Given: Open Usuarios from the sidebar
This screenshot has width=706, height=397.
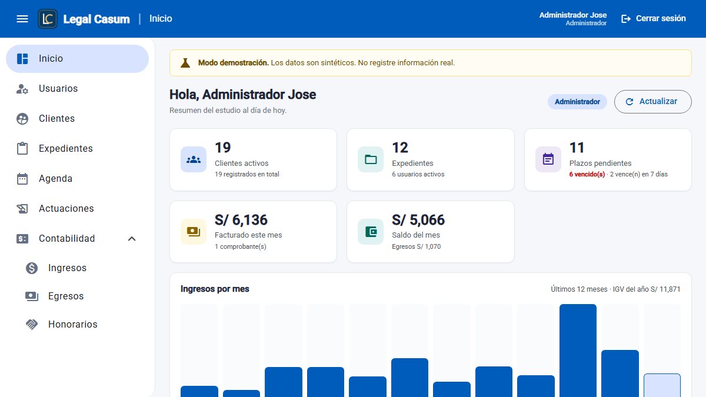Looking at the screenshot, I should coord(77,89).
